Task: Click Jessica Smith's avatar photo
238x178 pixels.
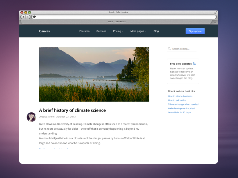Action: (x=31, y=117)
